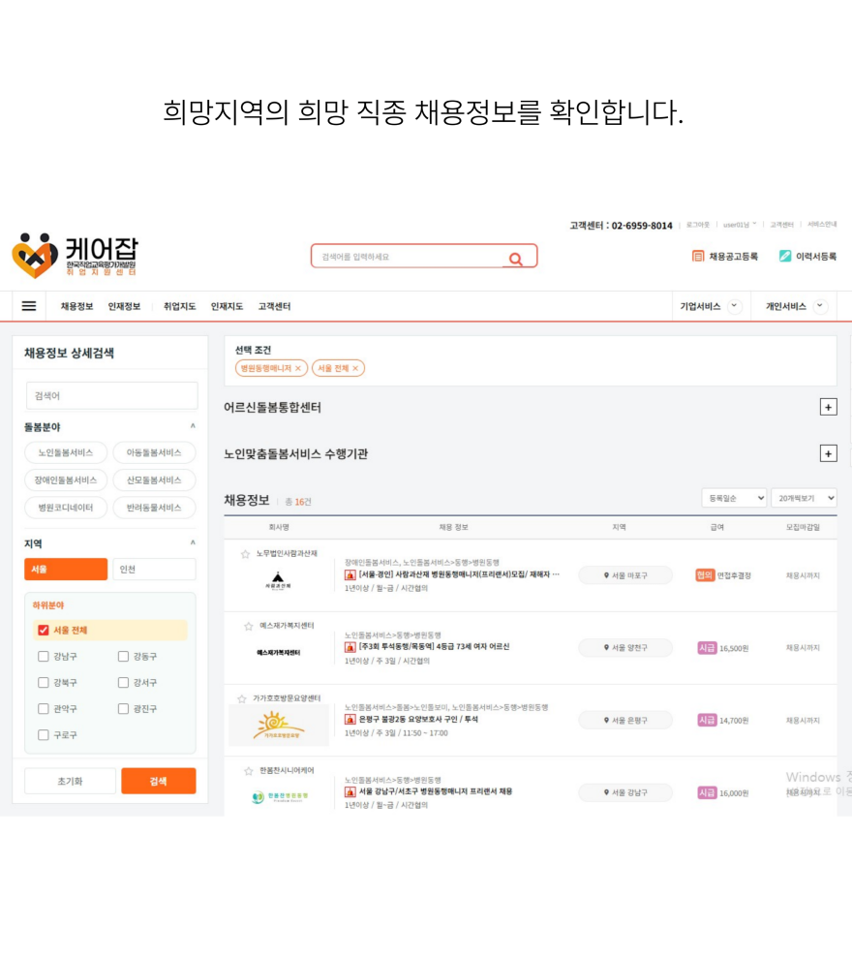Click the 협의 salary badge
The image size is (852, 959).
[705, 575]
